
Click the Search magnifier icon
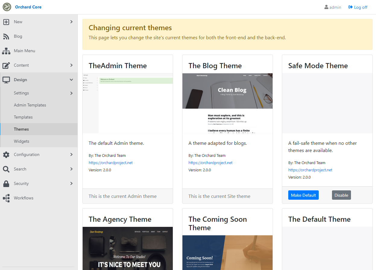pyautogui.click(x=6, y=169)
